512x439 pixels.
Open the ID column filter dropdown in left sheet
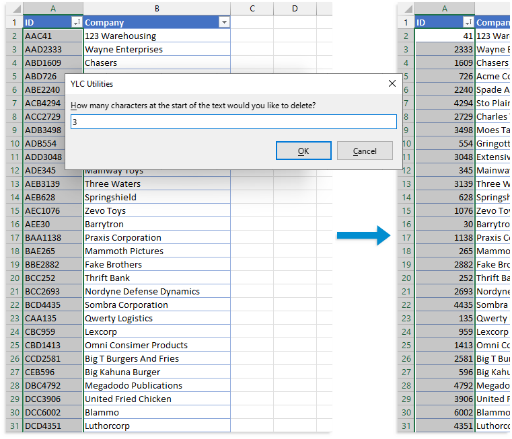coord(77,22)
